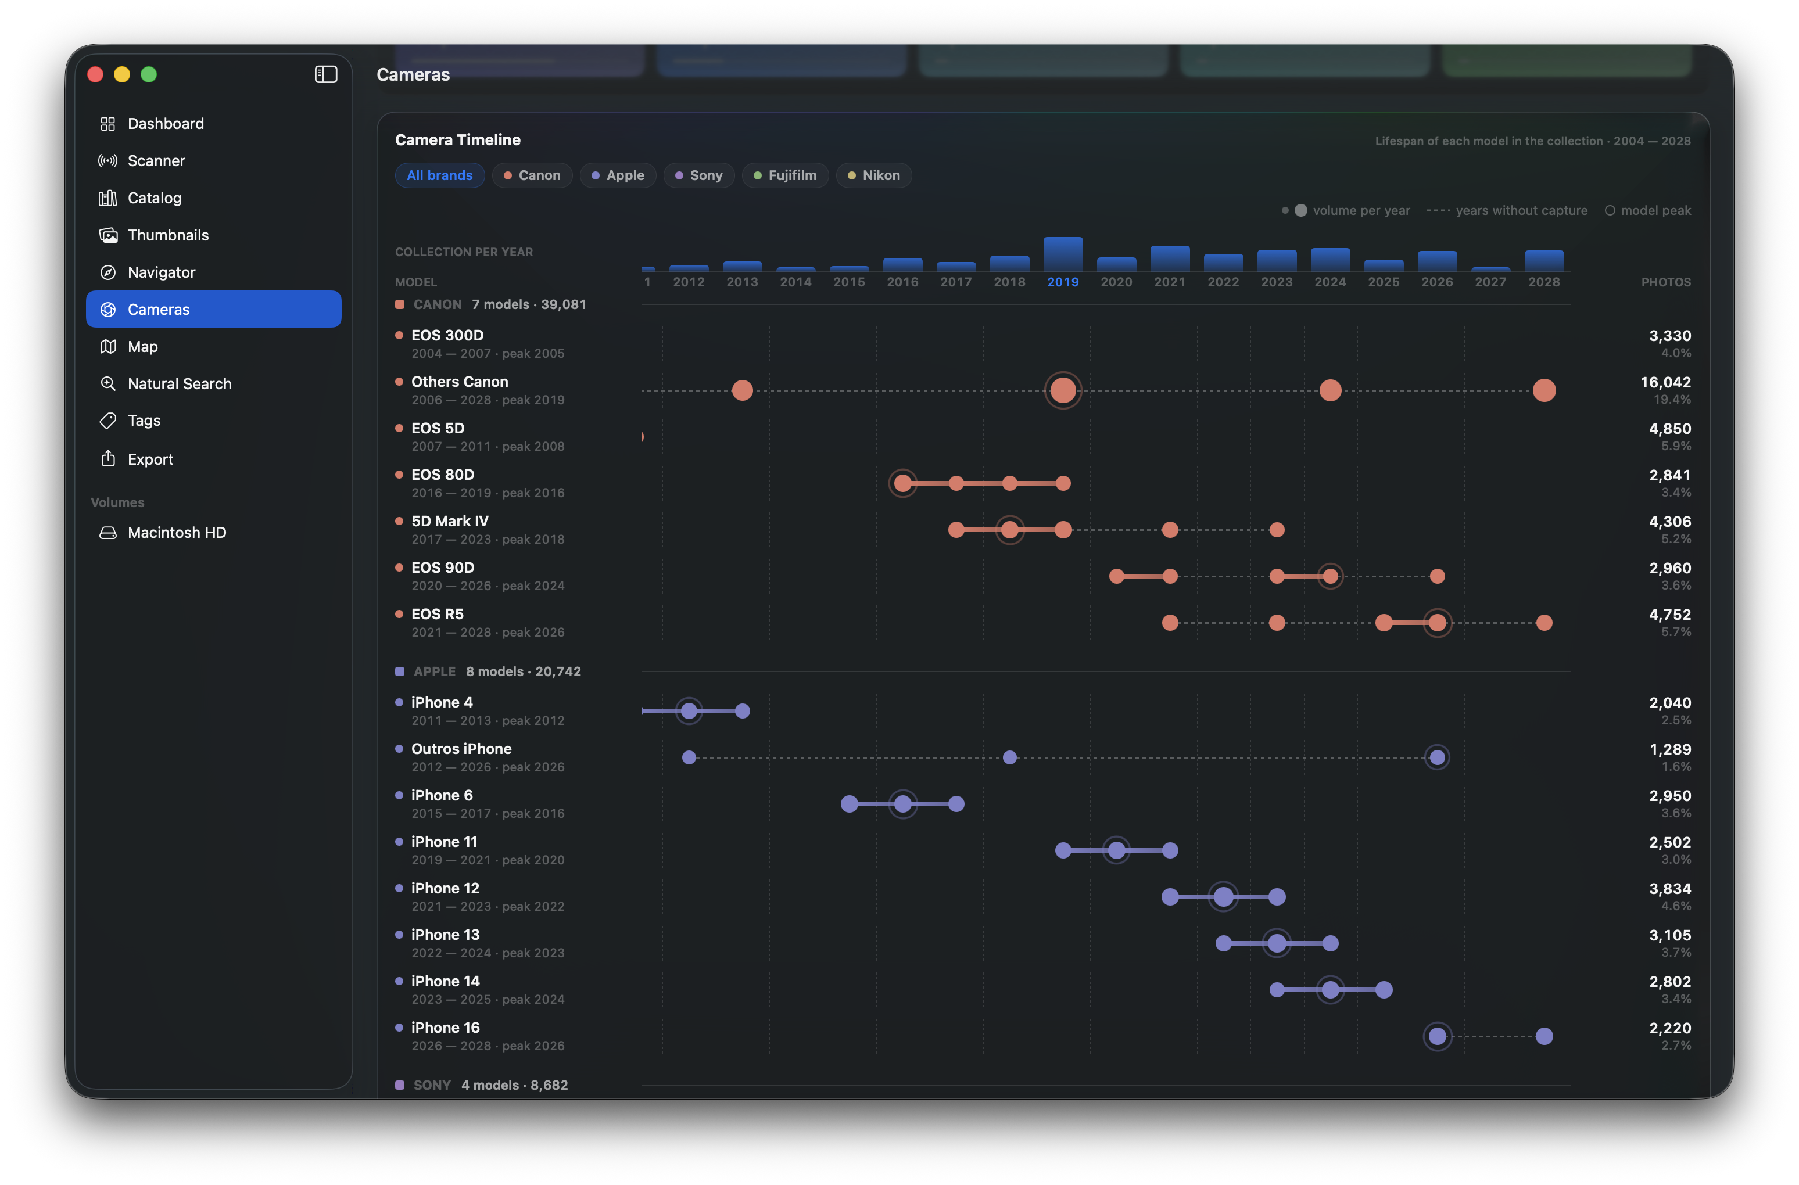Click the iPhone 12 2022 peak dot
The image size is (1799, 1185).
pos(1224,897)
